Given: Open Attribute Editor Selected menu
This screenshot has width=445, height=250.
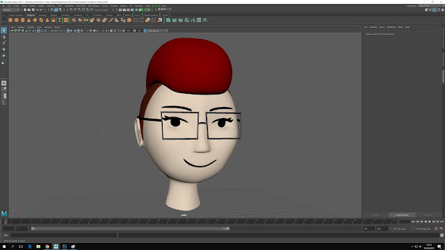Looking at the screenshot, I should point(373,27).
